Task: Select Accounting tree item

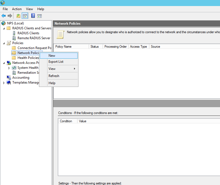Action: click(21, 78)
